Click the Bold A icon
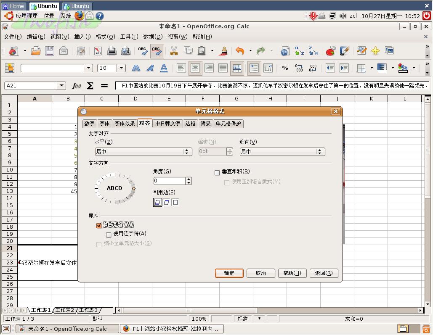This screenshot has width=433, height=335. [x=136, y=68]
